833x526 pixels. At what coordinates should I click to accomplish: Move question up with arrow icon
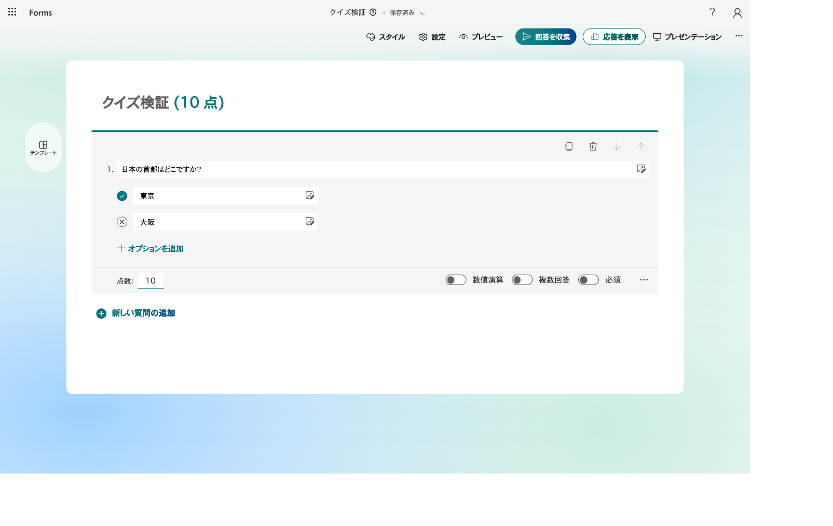pos(641,146)
